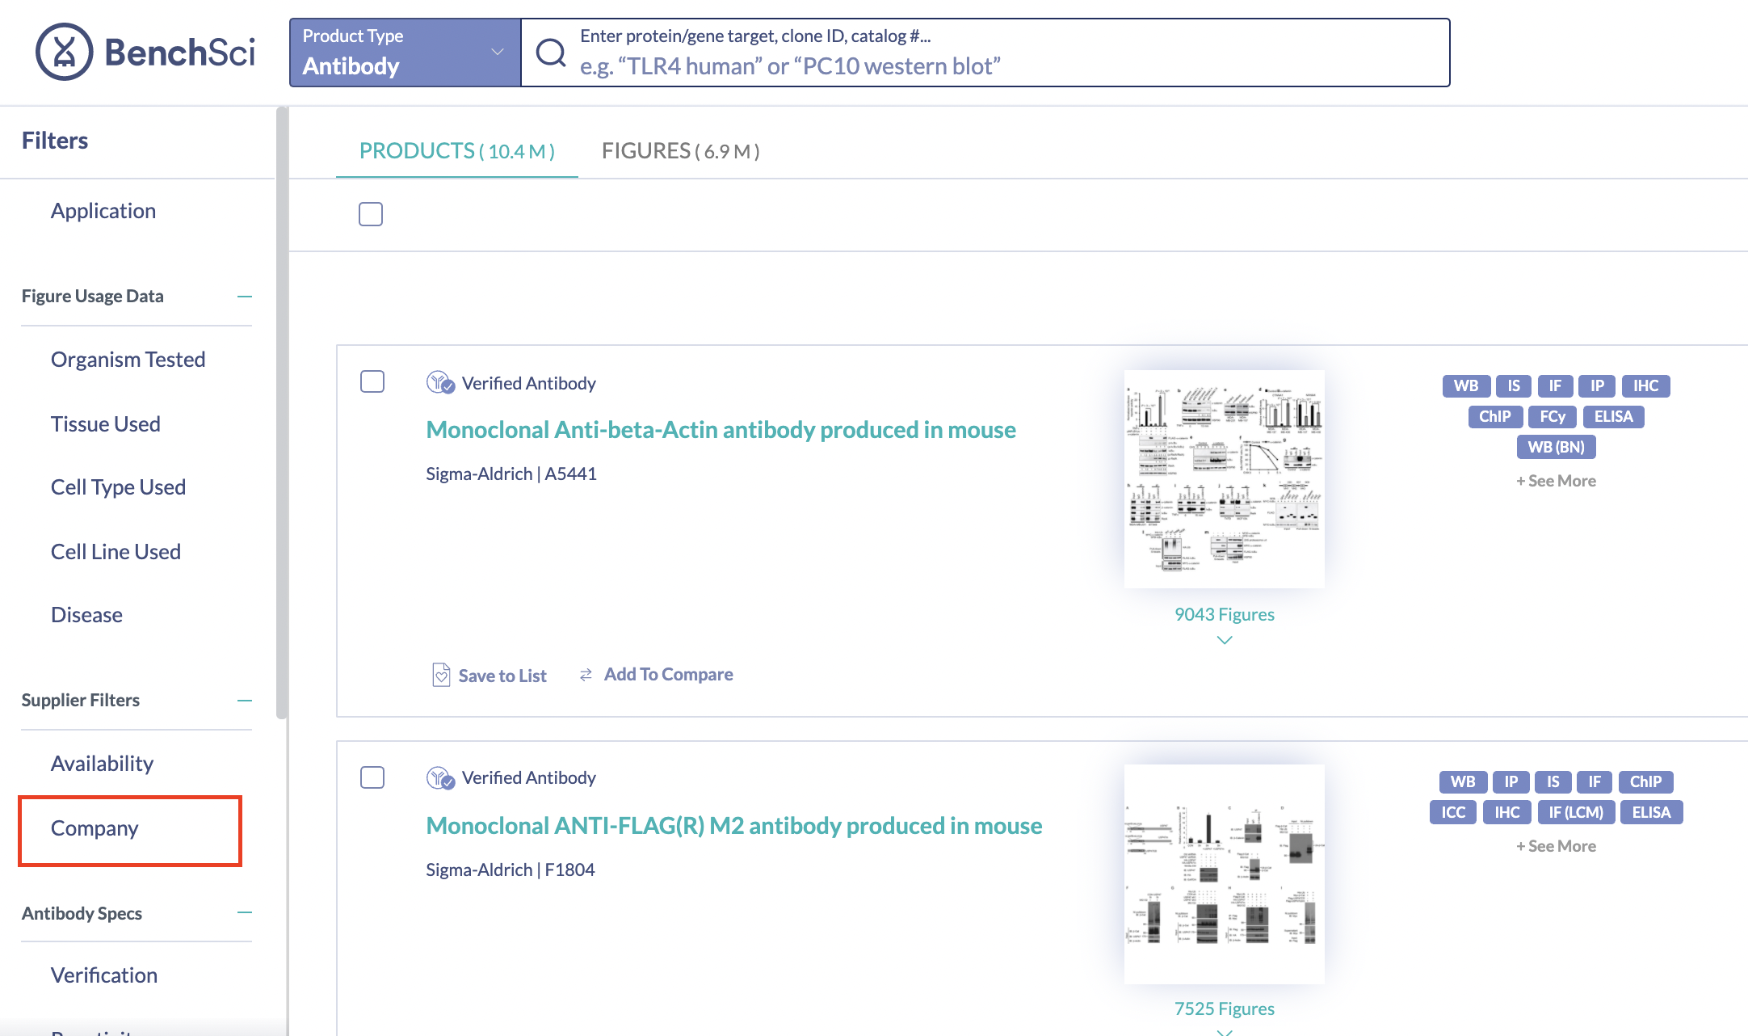
Task: Click the Add To Compare arrows icon
Action: (586, 674)
